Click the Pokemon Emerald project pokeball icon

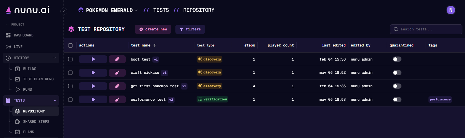coord(81,10)
